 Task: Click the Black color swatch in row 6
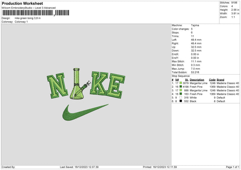point(181,101)
